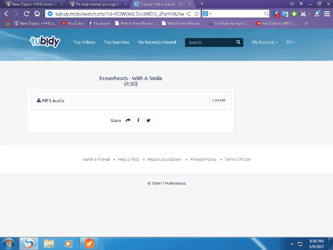Expand the My Account dropdown
The height and width of the screenshot is (250, 333).
[265, 42]
